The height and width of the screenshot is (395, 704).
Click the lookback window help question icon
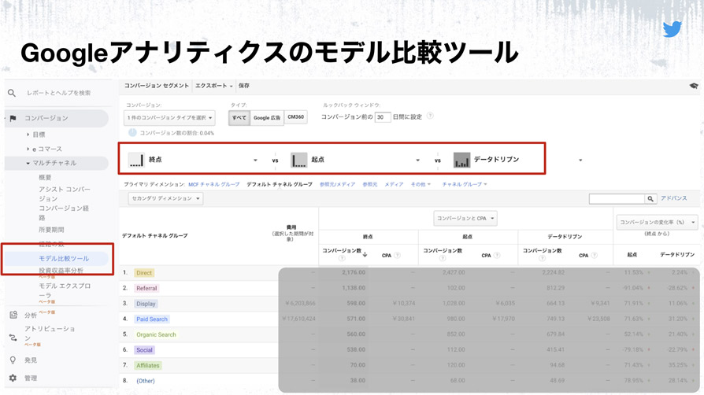tap(430, 116)
